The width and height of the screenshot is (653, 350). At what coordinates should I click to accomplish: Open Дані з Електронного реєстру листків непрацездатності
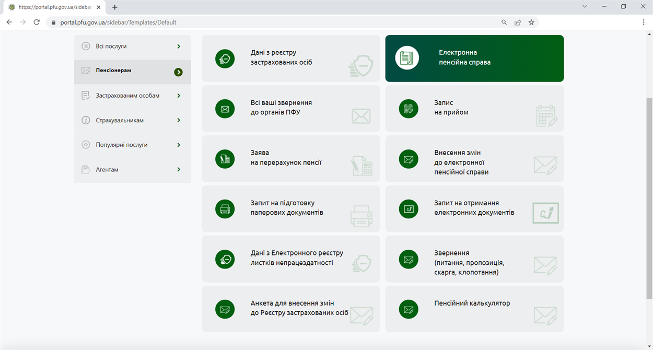(291, 259)
